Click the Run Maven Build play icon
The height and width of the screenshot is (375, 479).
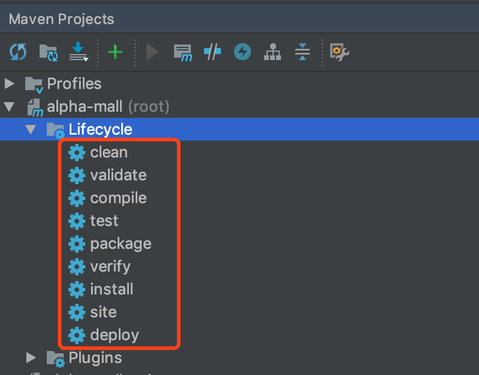(x=152, y=52)
